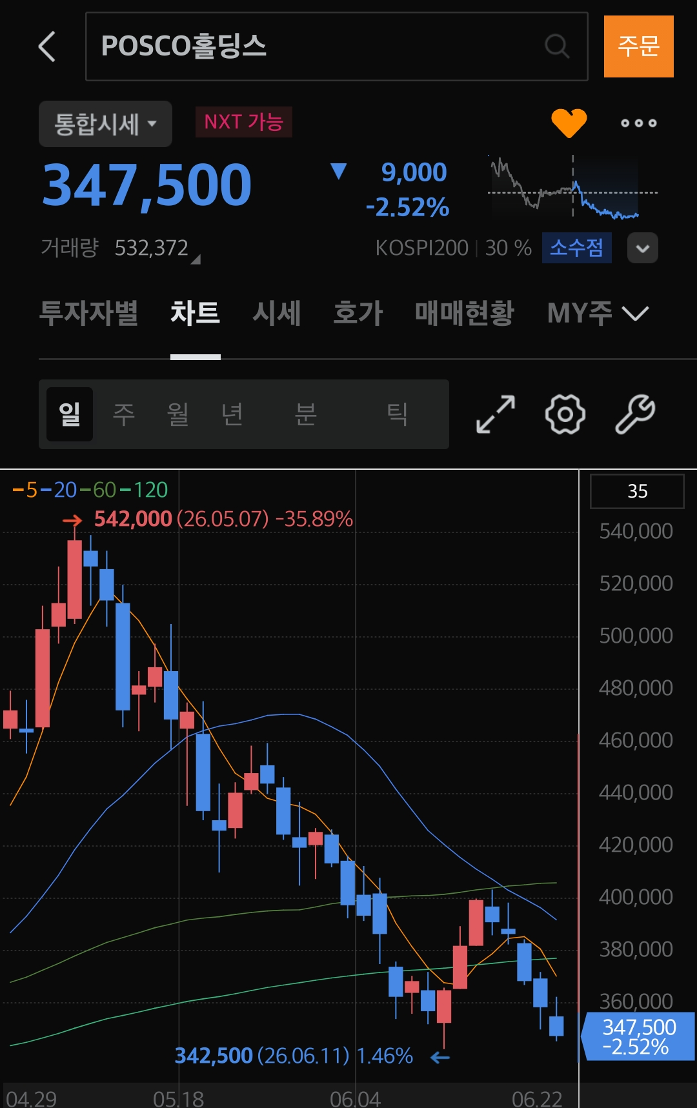Select the 년 yearly period

coord(232,414)
